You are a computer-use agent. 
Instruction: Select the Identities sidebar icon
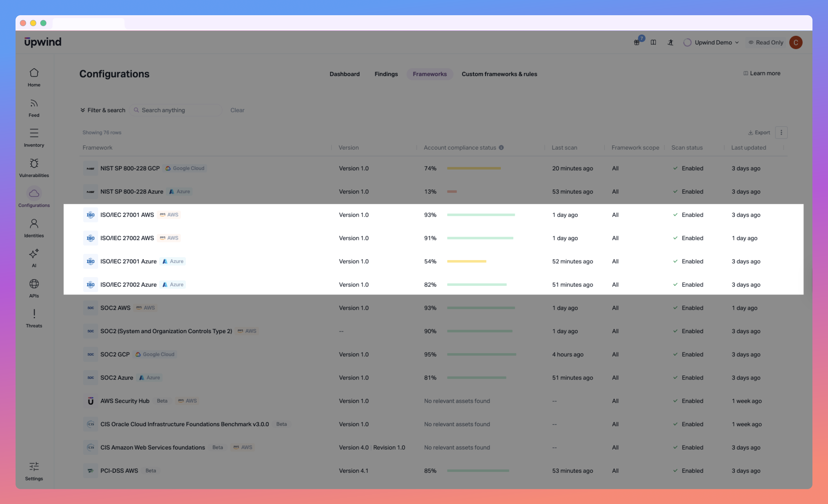pyautogui.click(x=34, y=224)
